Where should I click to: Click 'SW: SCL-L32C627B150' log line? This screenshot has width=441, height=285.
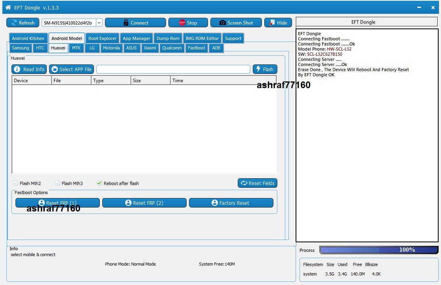click(x=320, y=54)
